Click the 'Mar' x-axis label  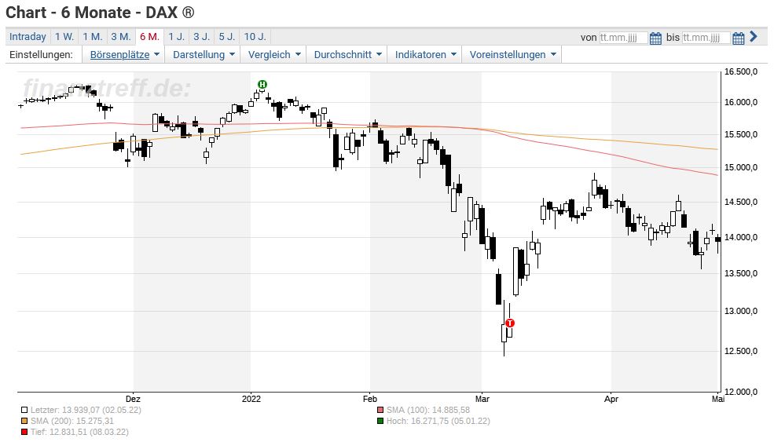pos(482,399)
